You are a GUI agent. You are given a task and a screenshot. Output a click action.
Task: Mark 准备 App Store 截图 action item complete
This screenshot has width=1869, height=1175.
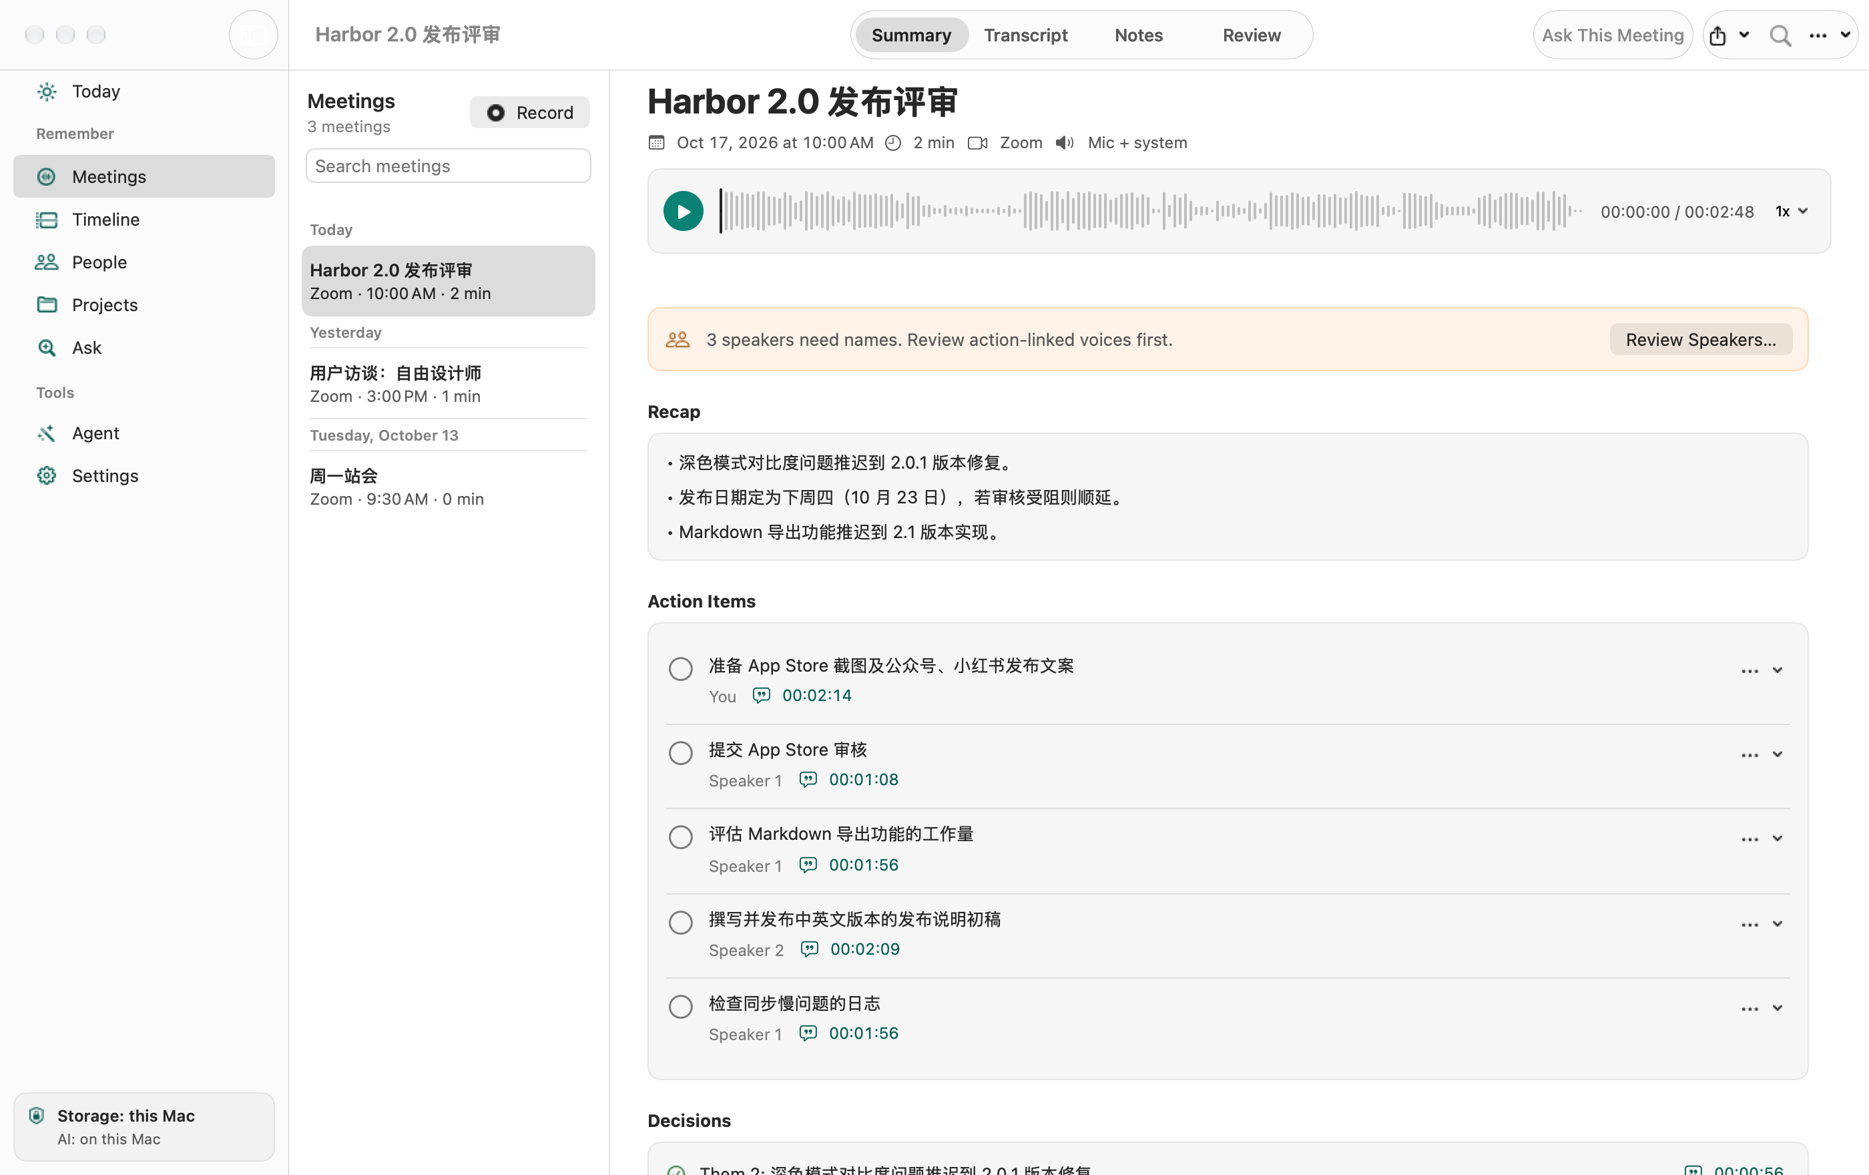(681, 669)
